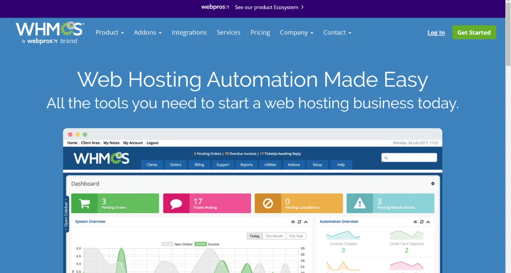Select This Year chart range

tap(296, 236)
